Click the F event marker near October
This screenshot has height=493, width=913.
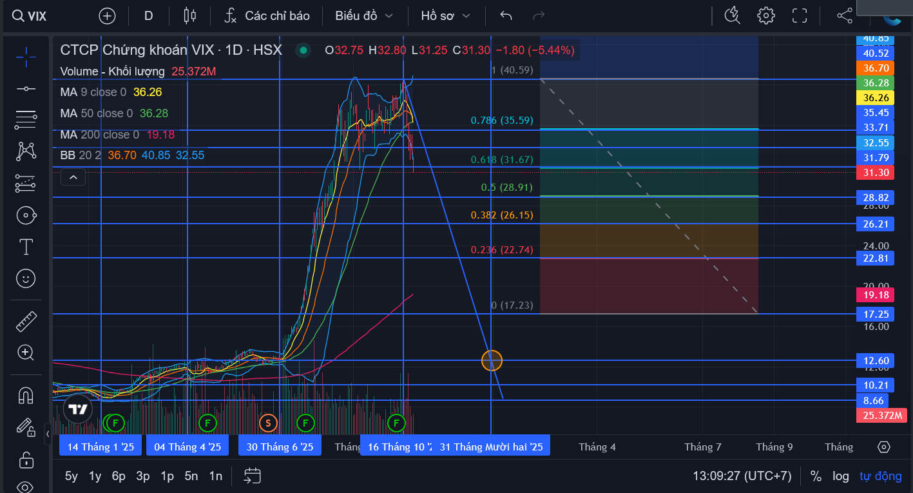(396, 423)
